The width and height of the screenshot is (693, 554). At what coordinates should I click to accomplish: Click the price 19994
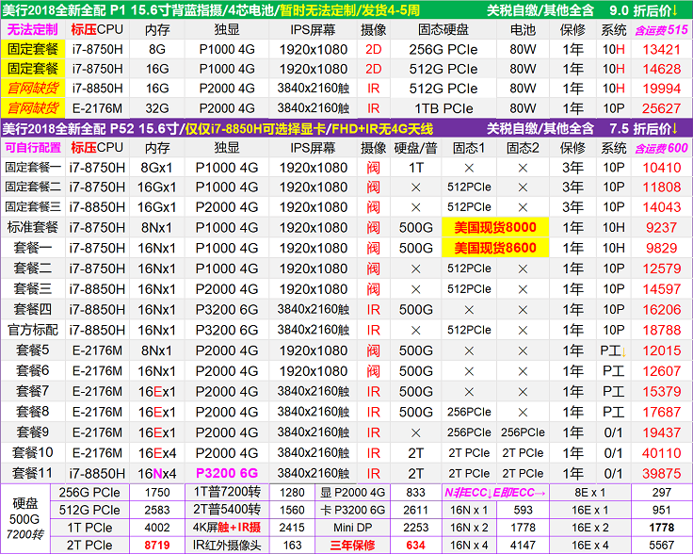pos(661,89)
